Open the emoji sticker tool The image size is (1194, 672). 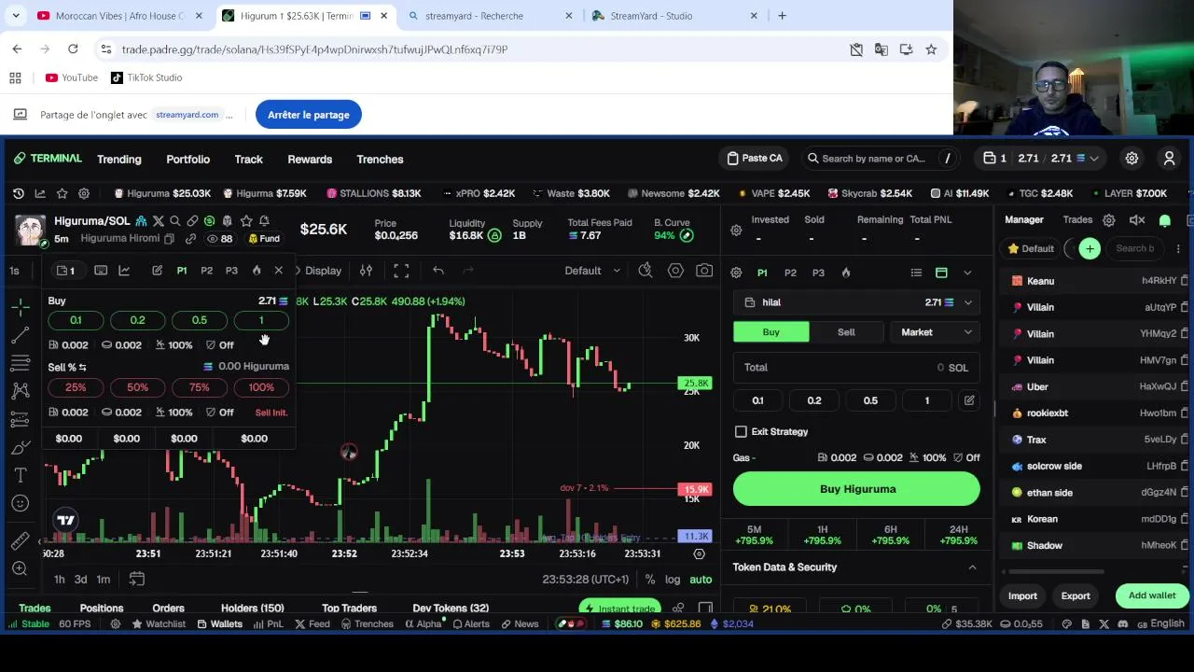point(20,504)
